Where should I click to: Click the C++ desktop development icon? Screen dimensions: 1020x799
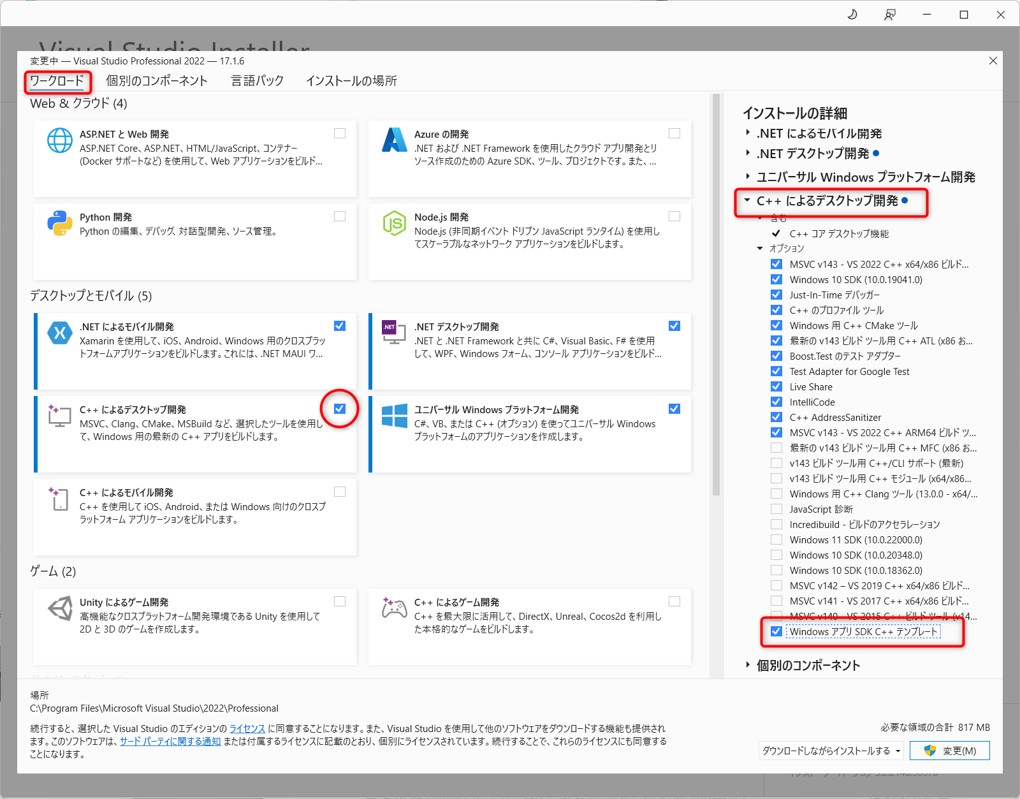pos(59,415)
